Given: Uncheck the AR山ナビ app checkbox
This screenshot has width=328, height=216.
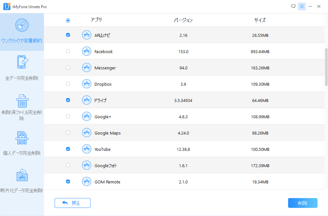Looking at the screenshot, I should click(68, 35).
